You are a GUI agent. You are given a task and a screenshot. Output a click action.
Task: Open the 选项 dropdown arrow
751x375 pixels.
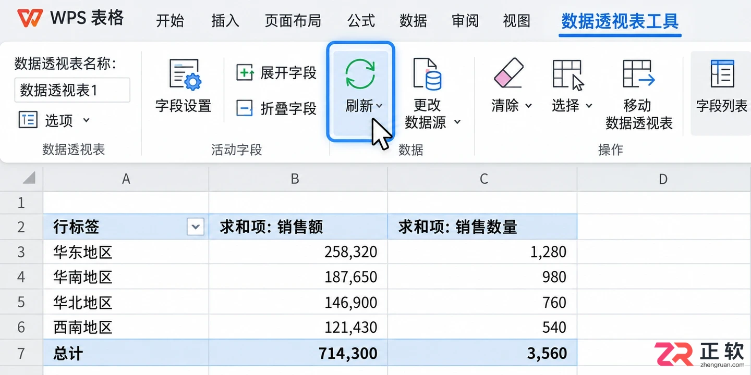coord(87,120)
